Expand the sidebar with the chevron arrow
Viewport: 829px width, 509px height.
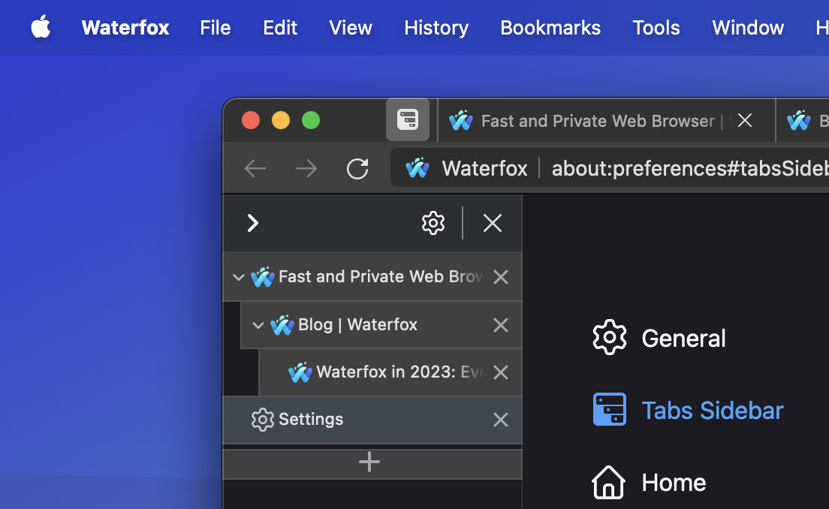point(252,223)
